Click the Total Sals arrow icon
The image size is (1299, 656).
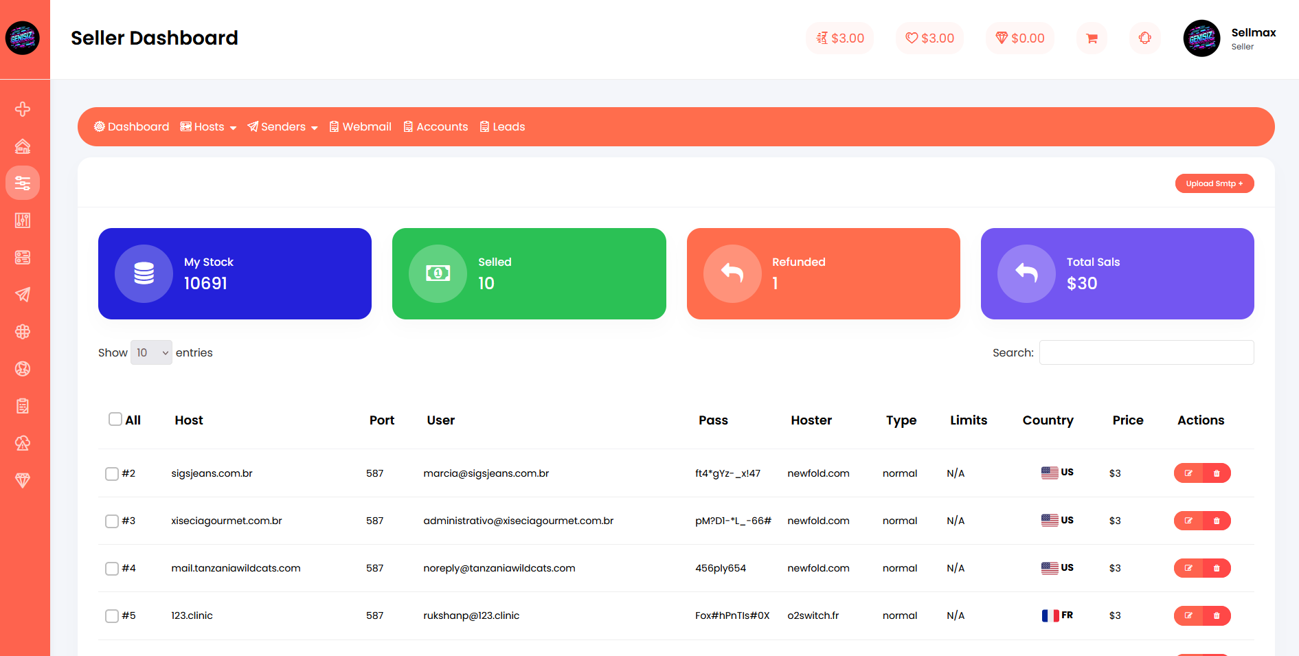click(1026, 273)
